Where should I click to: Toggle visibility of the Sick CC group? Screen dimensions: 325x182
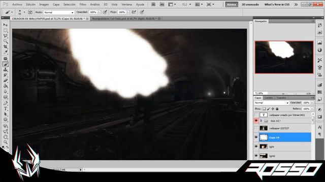(x=256, y=120)
